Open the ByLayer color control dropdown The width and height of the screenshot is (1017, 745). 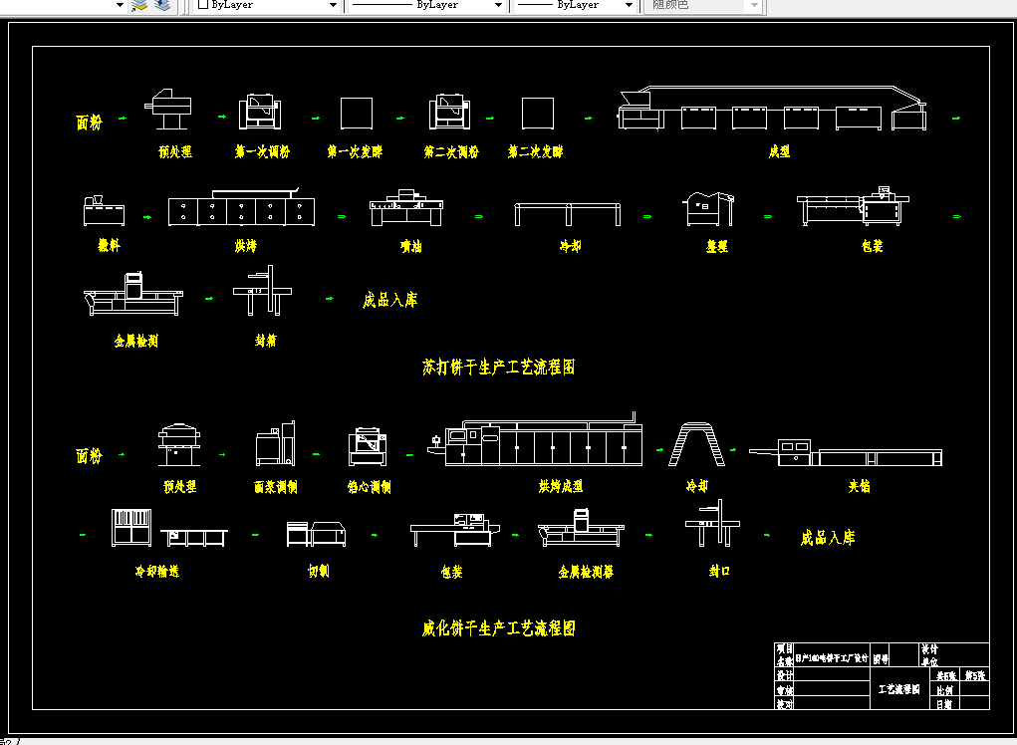click(333, 5)
